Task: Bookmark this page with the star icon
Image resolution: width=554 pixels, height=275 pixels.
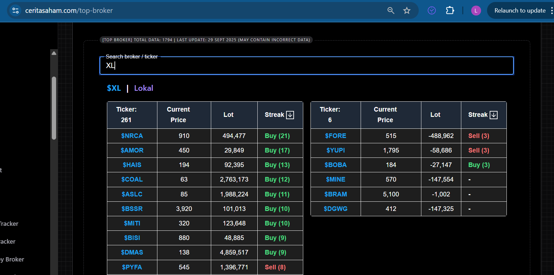Action: (407, 11)
